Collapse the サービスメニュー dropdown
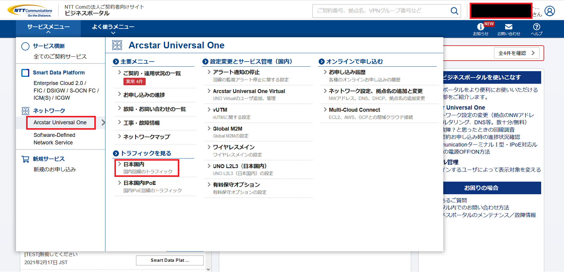Screen dimensions: 564x272 pos(48,29)
